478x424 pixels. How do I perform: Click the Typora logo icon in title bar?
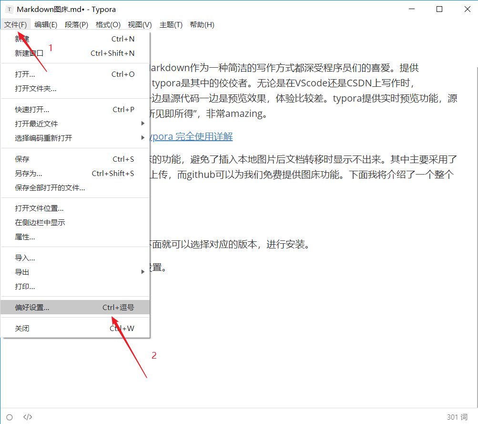[x=9, y=9]
